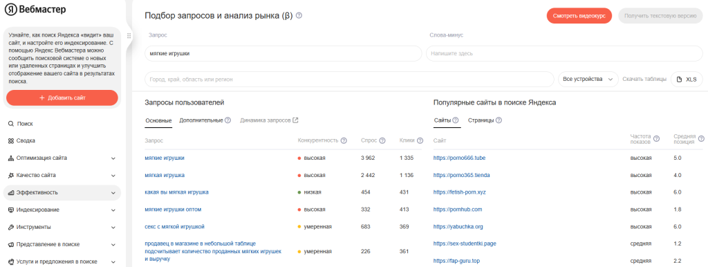Click the Смотреть видеокурс button
The height and width of the screenshot is (267, 708).
point(579,15)
